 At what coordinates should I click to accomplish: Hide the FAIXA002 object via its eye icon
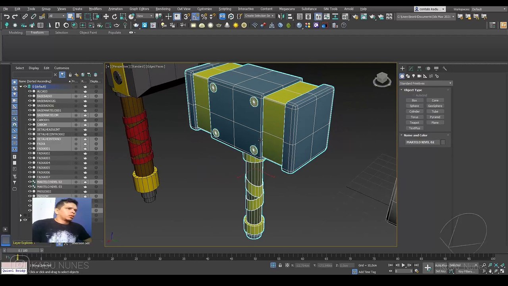(29, 153)
